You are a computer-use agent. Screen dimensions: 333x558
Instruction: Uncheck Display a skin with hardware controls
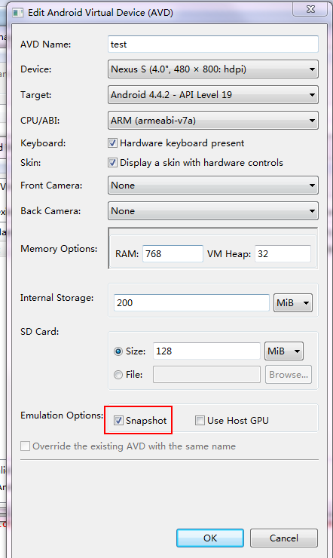click(x=112, y=163)
